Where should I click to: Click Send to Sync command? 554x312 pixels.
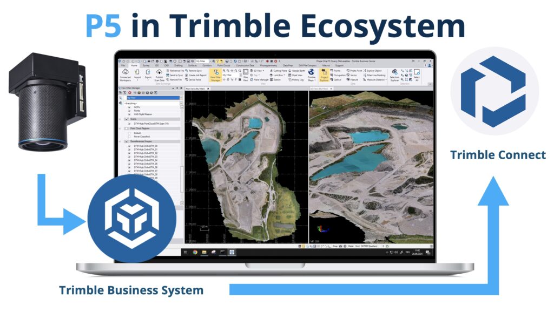(x=175, y=75)
